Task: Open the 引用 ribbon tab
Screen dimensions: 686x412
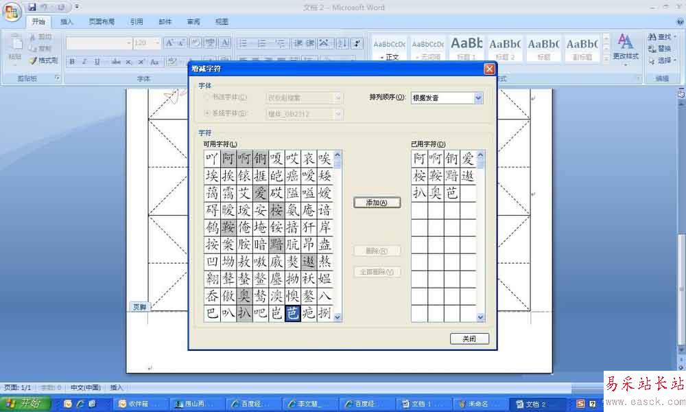Action: 136,21
